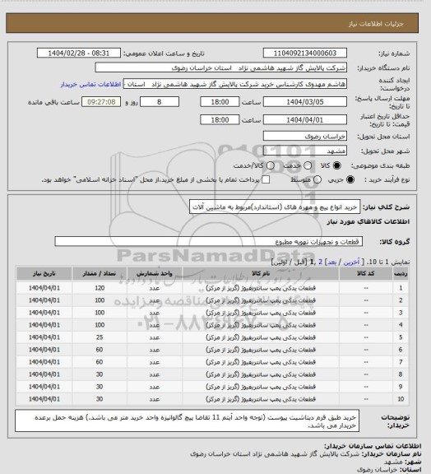Select the خدمت radio button
This screenshot has width=431, height=474.
pos(308,165)
